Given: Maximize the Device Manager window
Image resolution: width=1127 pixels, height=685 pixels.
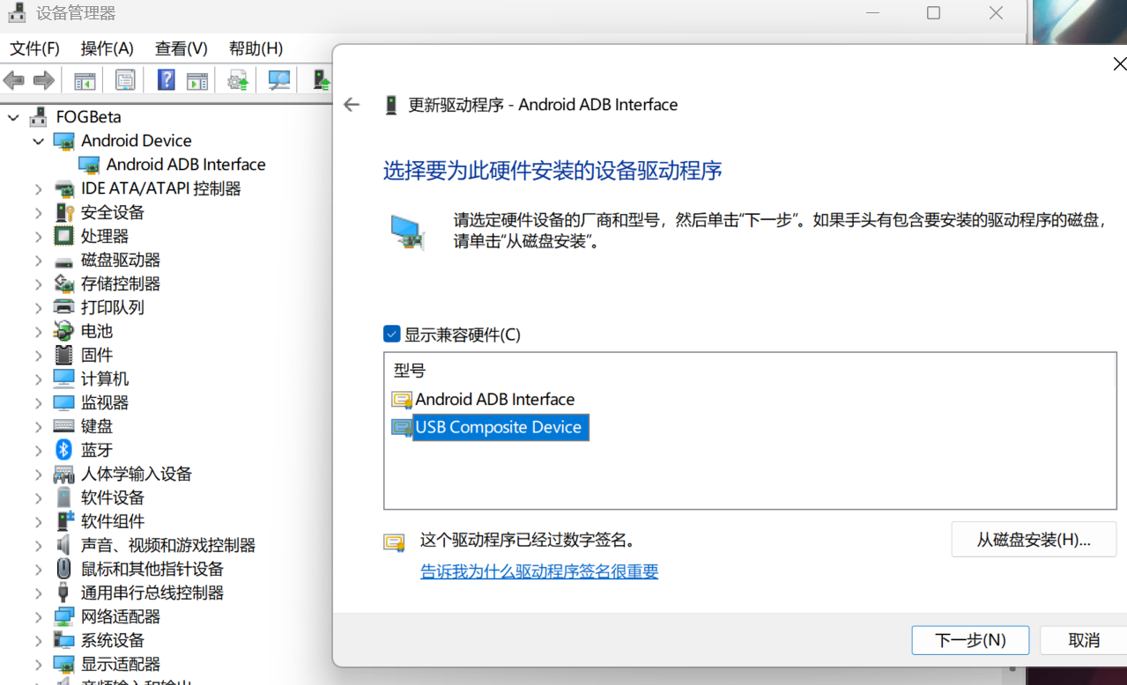Looking at the screenshot, I should pos(934,13).
